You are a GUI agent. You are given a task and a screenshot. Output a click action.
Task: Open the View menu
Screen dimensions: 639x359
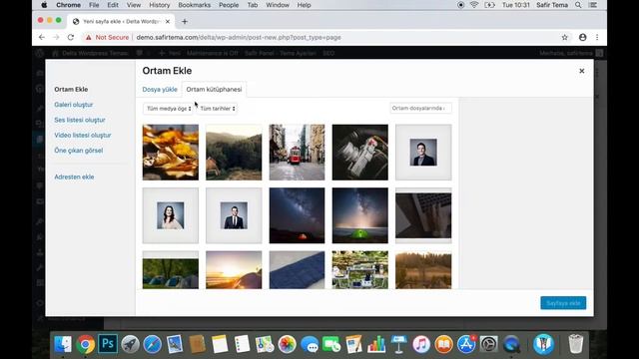[133, 5]
